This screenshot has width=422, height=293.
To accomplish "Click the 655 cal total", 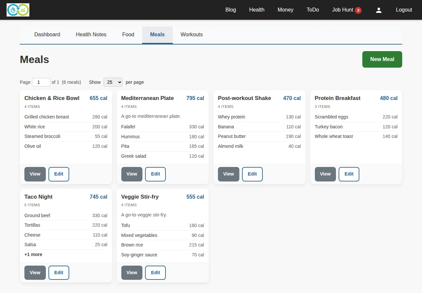I will tap(99, 98).
